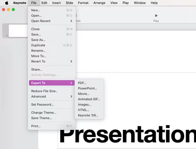The width and height of the screenshot is (196, 149).
Task: Choose Move To… from the File menu
Action: pyautogui.click(x=52, y=56)
